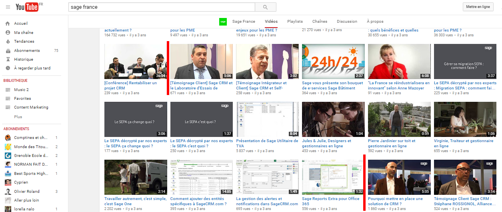The image size is (502, 212).
Task: Click the Aller plus loin avatar
Action: coord(8,200)
